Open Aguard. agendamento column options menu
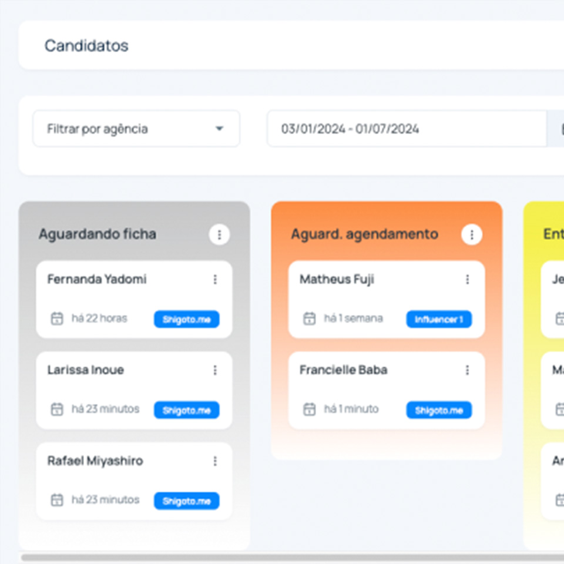Image resolution: width=564 pixels, height=564 pixels. tap(471, 235)
